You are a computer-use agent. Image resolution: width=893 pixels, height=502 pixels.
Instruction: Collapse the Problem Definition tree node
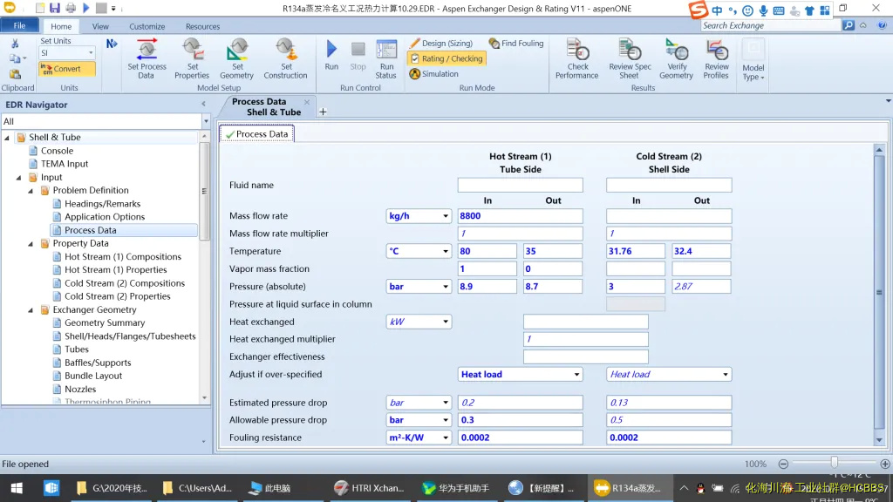click(x=31, y=191)
